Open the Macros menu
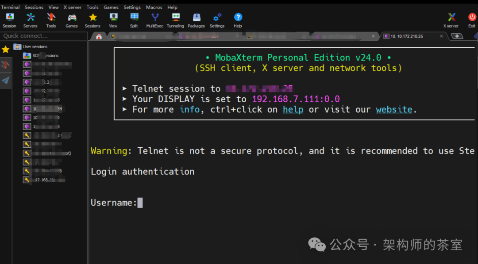Screen dimensions: 478x264 click(x=154, y=7)
